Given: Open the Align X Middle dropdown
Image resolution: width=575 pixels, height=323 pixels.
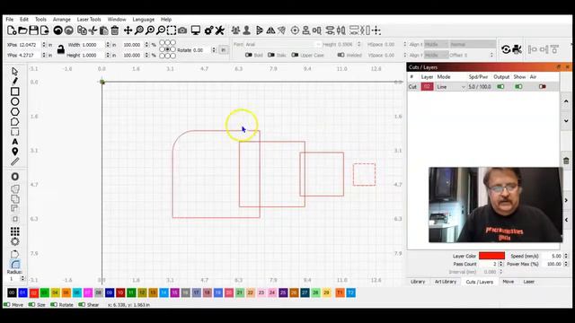Looking at the screenshot, I should click(436, 44).
